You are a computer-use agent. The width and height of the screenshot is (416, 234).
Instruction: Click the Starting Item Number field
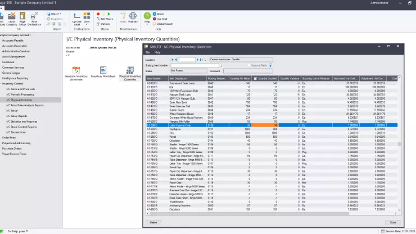195,65
